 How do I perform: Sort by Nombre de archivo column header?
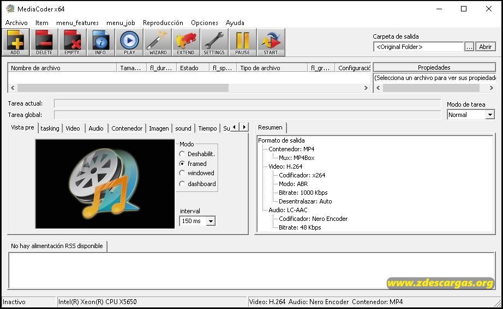click(62, 68)
